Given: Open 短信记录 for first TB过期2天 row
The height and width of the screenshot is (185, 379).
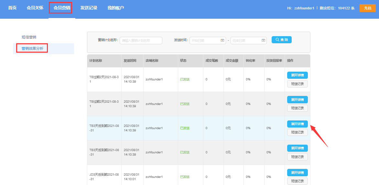Looking at the screenshot, I should point(297,84).
